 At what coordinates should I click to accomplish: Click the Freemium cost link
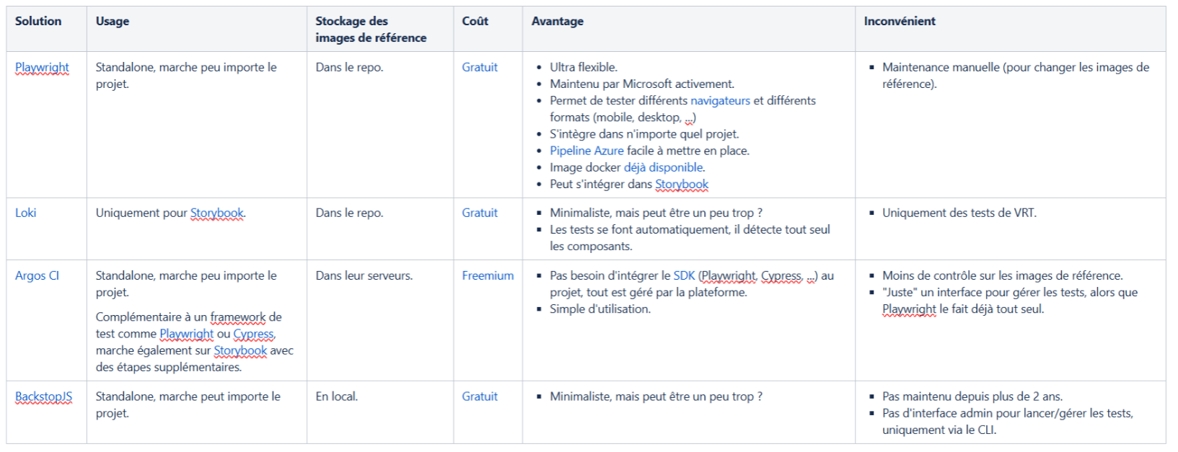click(x=488, y=275)
